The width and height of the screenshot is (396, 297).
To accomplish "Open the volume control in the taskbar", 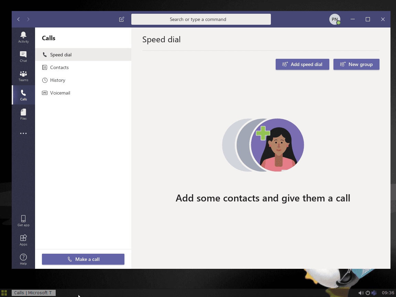I will coord(361,293).
